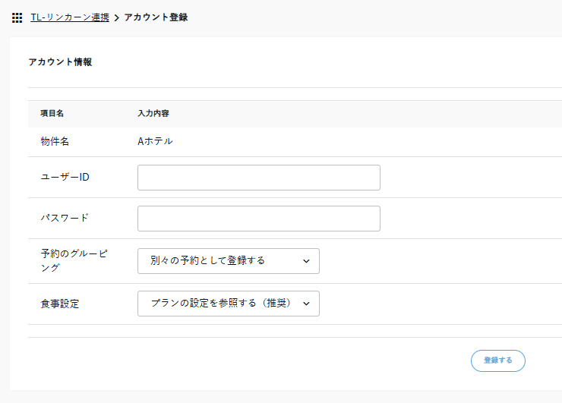Focus the ユーザーID input field
The width and height of the screenshot is (562, 403).
[x=258, y=178]
